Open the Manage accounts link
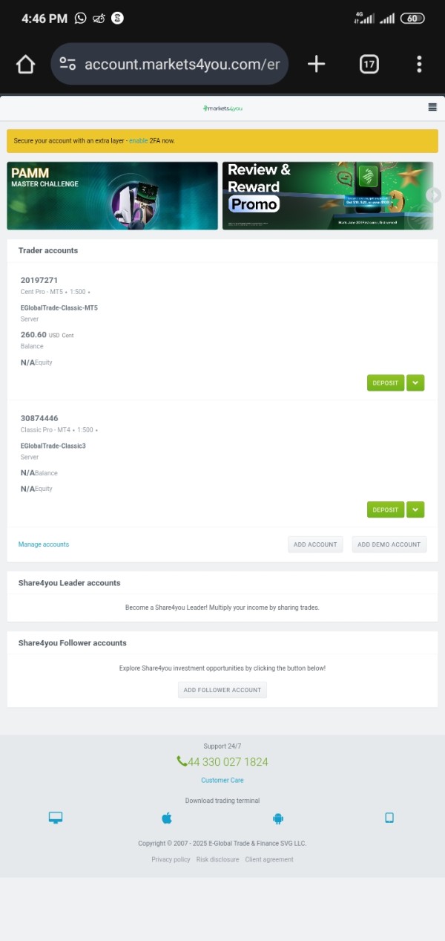 point(44,544)
